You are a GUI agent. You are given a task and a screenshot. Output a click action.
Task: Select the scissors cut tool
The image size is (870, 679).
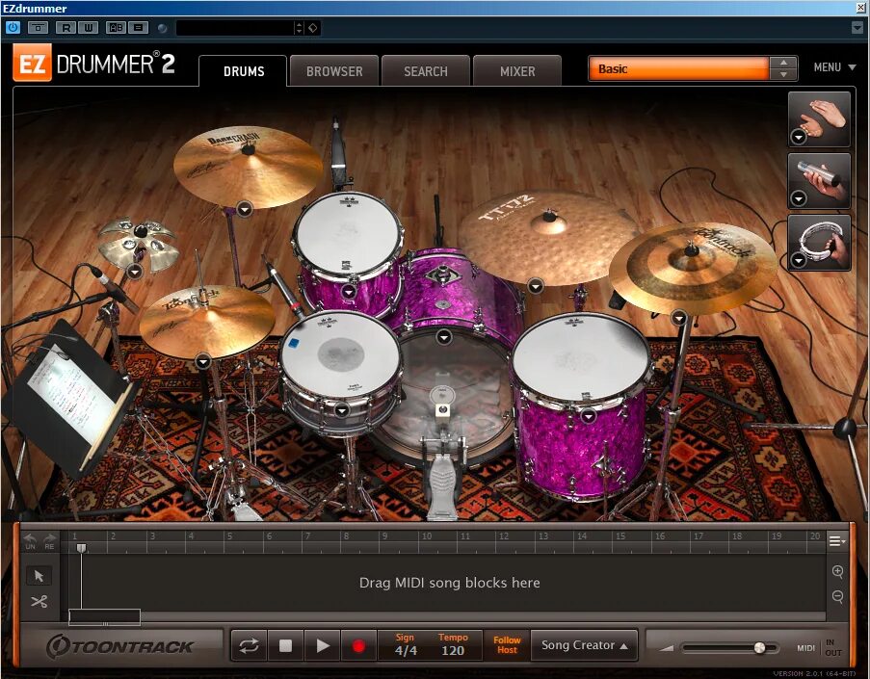pyautogui.click(x=39, y=600)
